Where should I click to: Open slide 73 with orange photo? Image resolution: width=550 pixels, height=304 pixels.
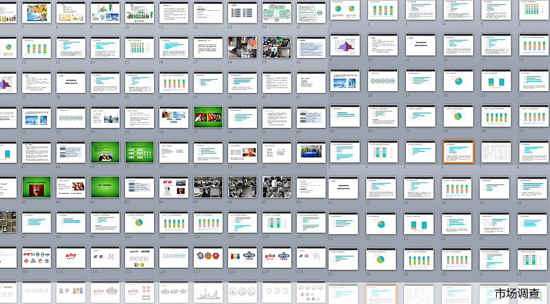point(242,153)
